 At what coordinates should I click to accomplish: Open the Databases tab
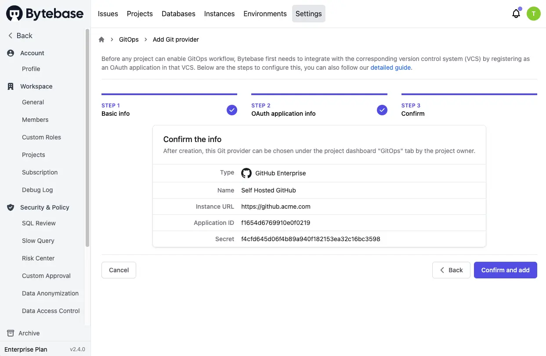(178, 14)
